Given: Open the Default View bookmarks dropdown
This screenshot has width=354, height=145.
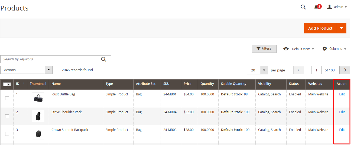Looking at the screenshot, I should click(299, 49).
